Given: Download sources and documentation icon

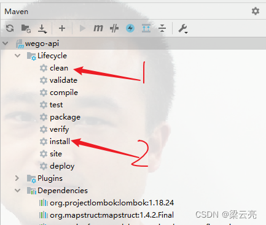Looking at the screenshot, I should [42, 29].
